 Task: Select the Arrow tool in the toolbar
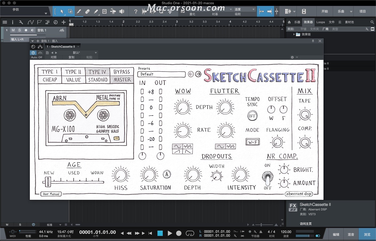pos(62,11)
